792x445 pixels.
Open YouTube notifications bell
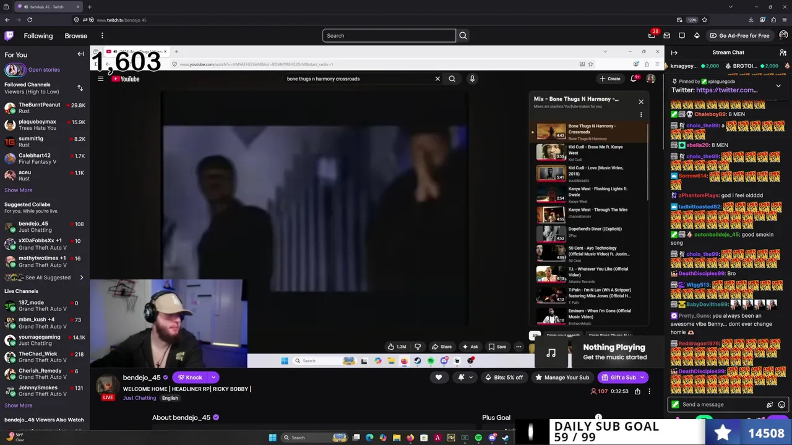tap(634, 78)
